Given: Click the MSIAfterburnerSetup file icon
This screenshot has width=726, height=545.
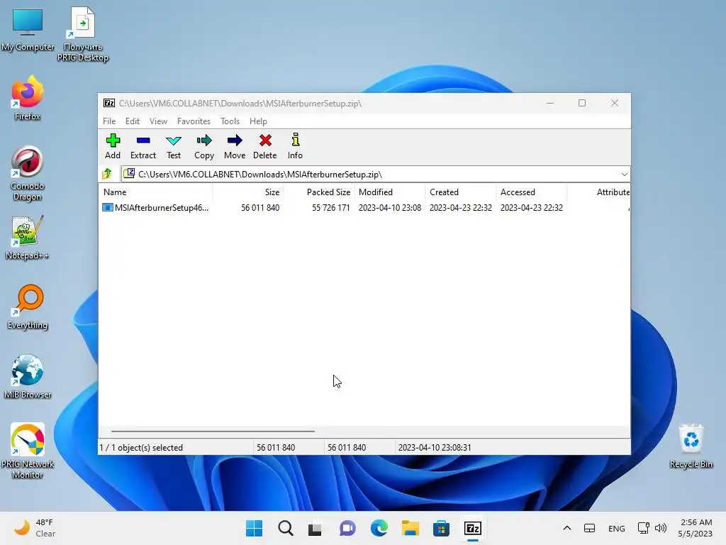Looking at the screenshot, I should pyautogui.click(x=108, y=208).
